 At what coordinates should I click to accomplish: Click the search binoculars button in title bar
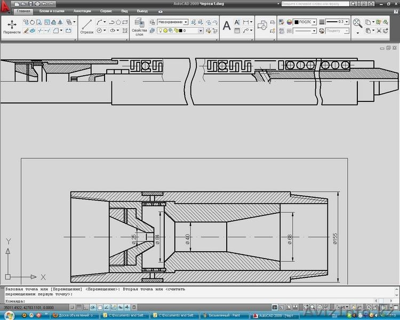click(x=353, y=4)
